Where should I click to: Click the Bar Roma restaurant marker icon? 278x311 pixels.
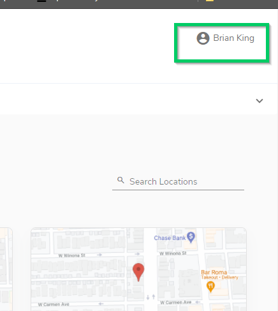(210, 287)
